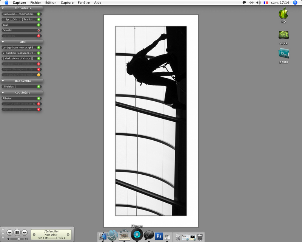
Task: Pause the playing iTunes track
Action: [x=17, y=233]
